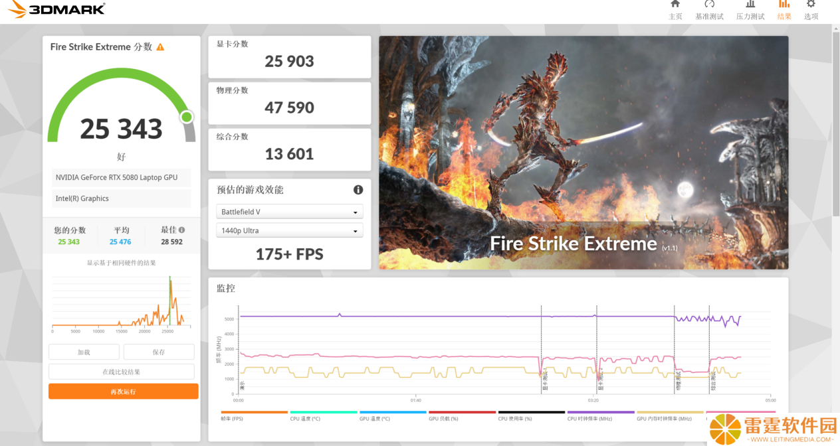Click the vertical page scrollbar
Viewport: 840px width, 446px height.
[x=835, y=123]
